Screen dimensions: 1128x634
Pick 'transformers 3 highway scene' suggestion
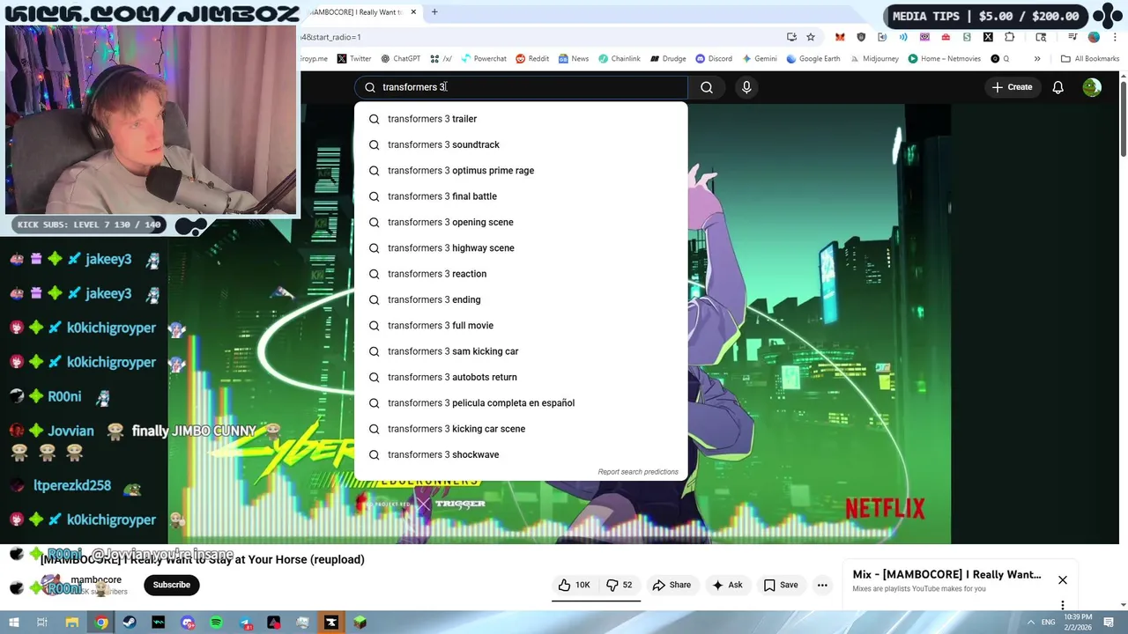coord(521,248)
